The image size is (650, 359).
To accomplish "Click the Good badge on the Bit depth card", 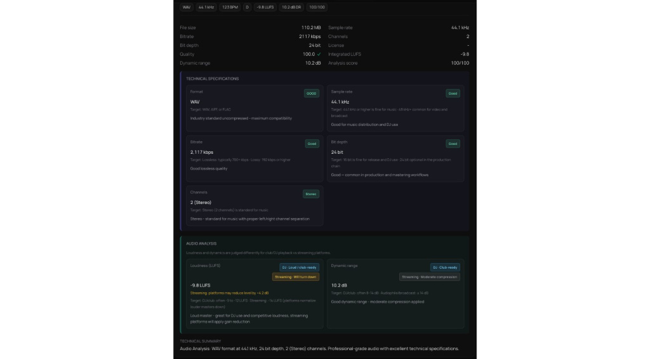I will tap(453, 144).
